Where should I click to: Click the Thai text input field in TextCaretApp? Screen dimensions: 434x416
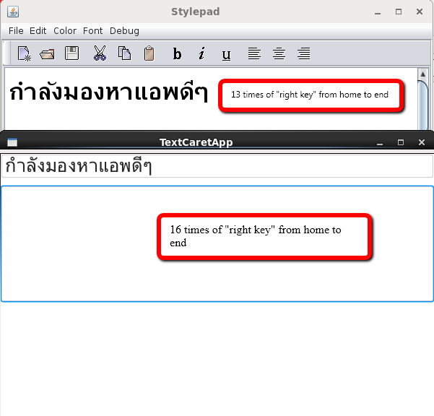pyautogui.click(x=217, y=166)
